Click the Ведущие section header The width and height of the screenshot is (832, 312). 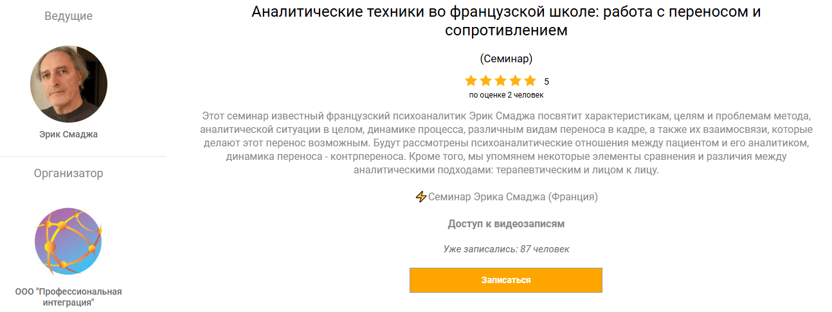point(68,17)
